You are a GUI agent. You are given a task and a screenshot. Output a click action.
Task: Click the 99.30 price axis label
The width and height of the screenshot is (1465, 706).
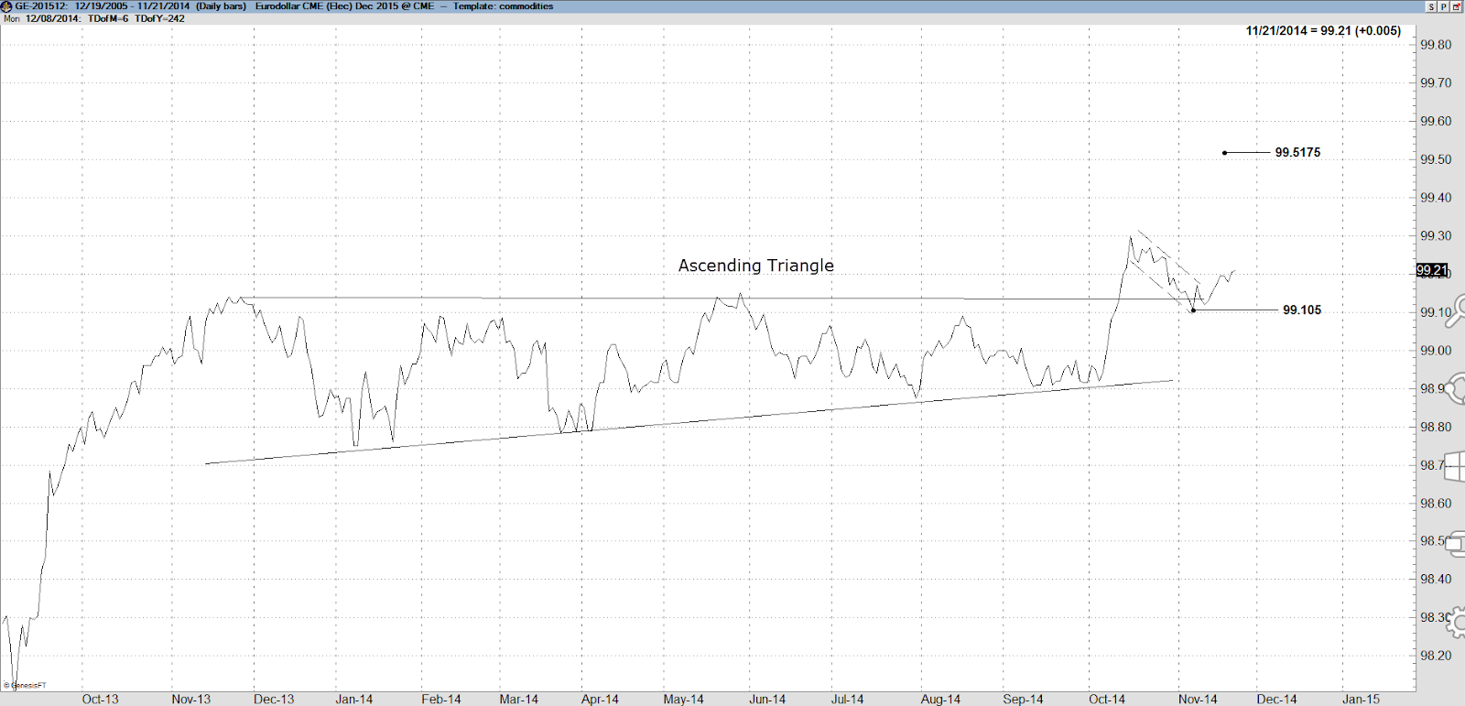tap(1435, 235)
